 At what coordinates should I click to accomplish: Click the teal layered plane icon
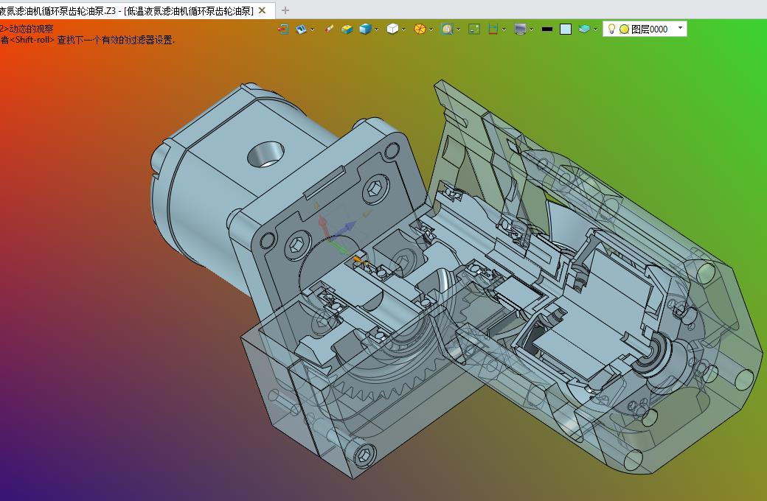click(x=584, y=29)
